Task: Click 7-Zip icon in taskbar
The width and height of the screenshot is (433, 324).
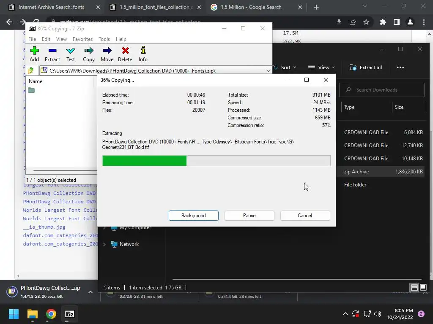Action: 70,314
